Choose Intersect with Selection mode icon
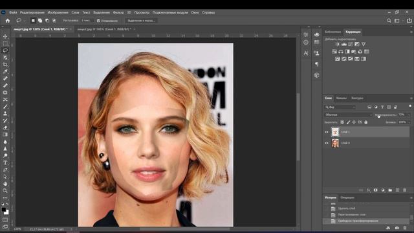The image size is (414, 233). [x=54, y=20]
